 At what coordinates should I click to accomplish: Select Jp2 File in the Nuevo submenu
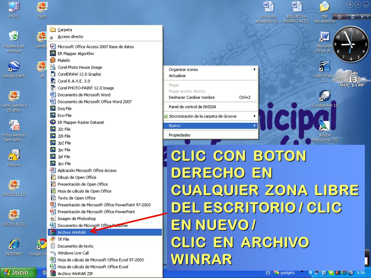pos(105,143)
